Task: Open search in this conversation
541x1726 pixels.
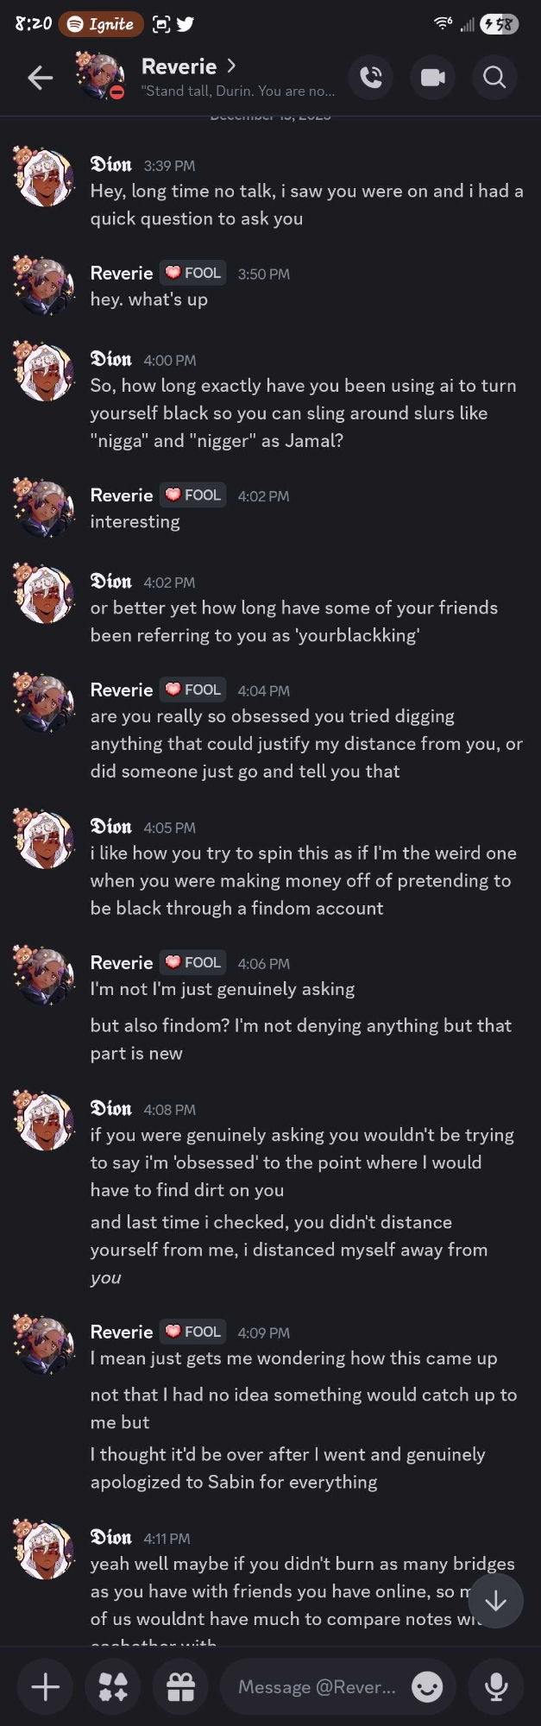Action: pyautogui.click(x=494, y=78)
